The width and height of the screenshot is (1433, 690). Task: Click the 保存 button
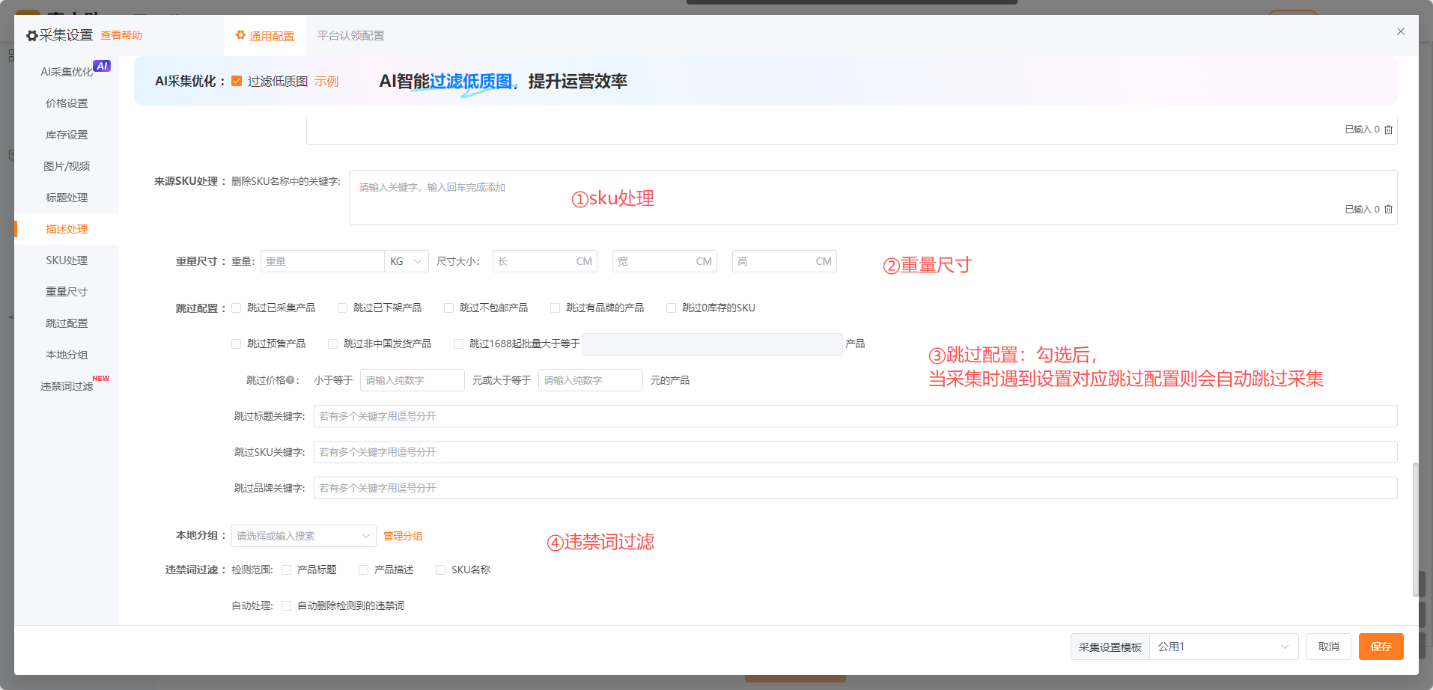(1381, 647)
